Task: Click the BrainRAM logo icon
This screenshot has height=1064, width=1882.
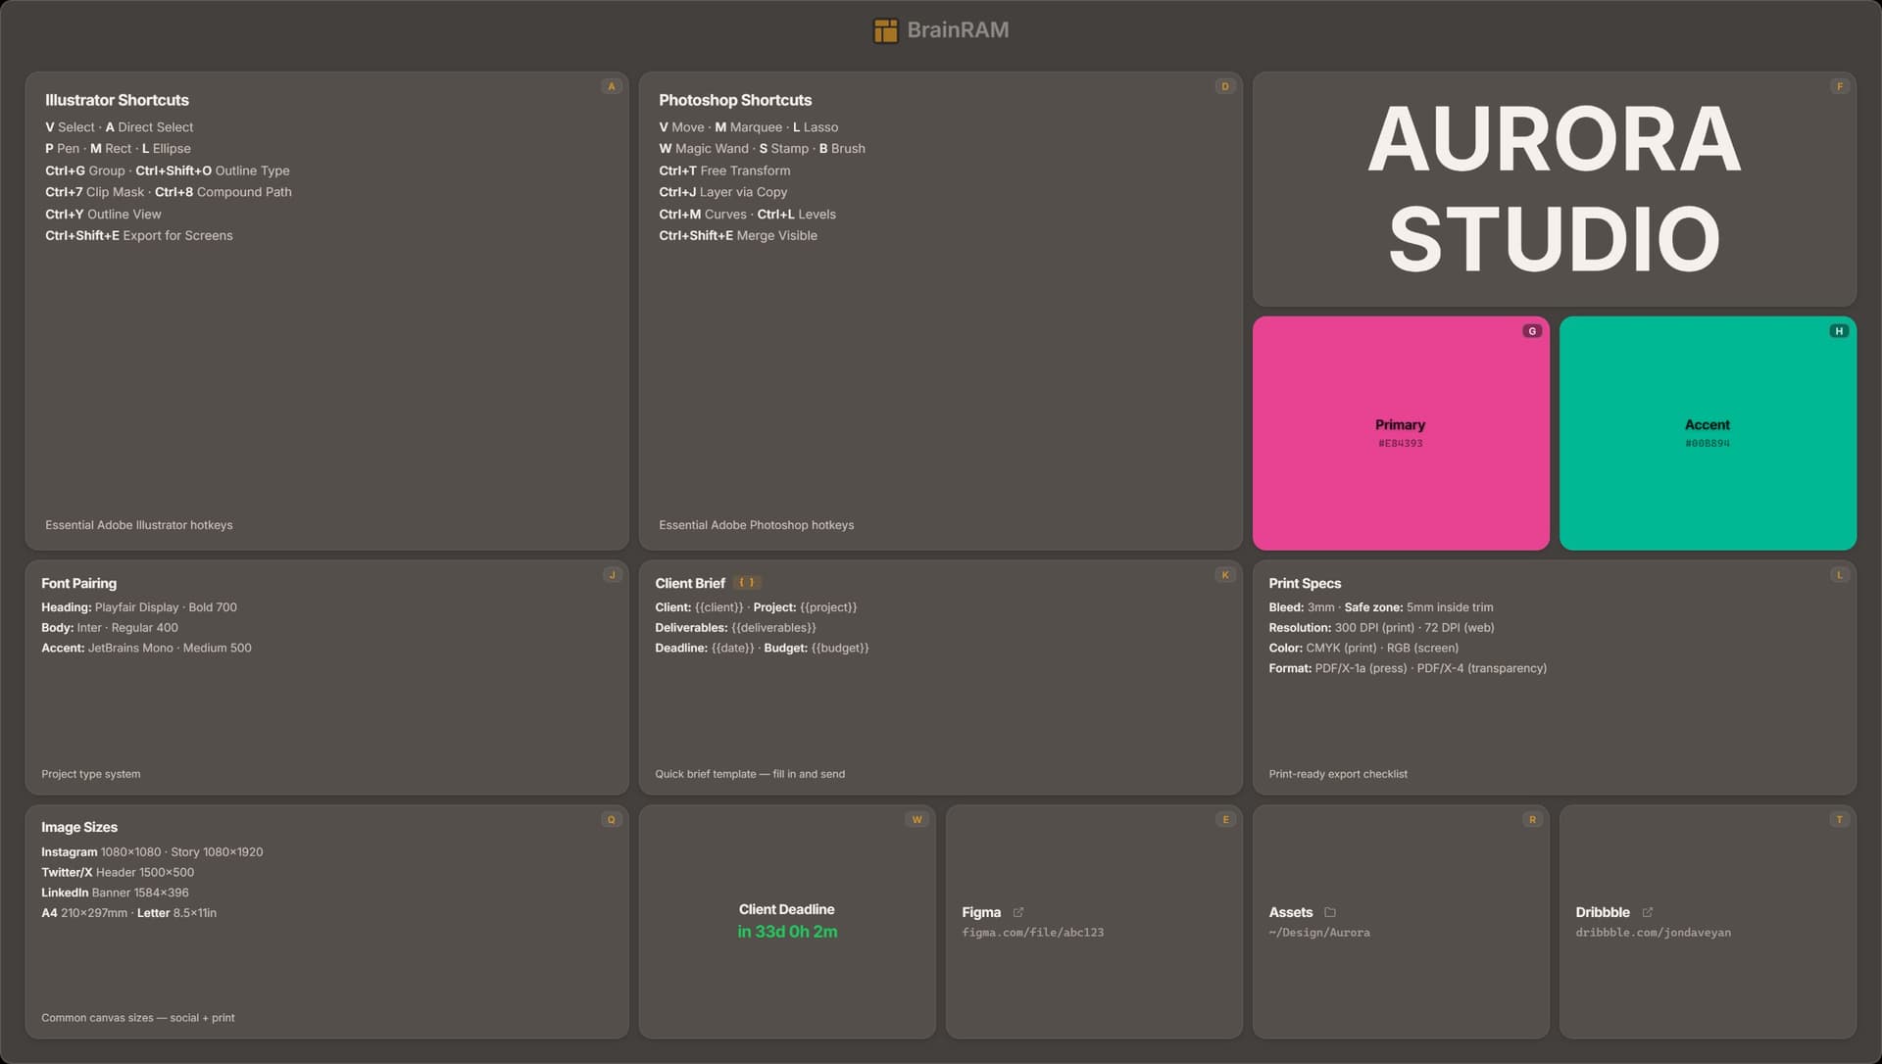Action: point(885,30)
